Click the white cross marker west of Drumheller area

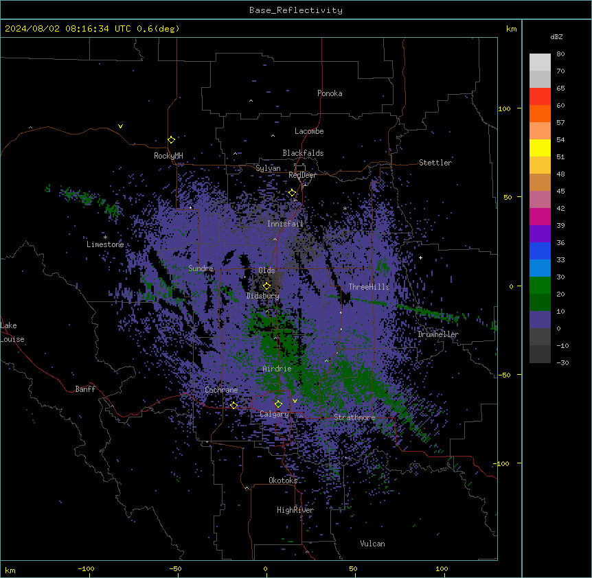[x=420, y=257]
